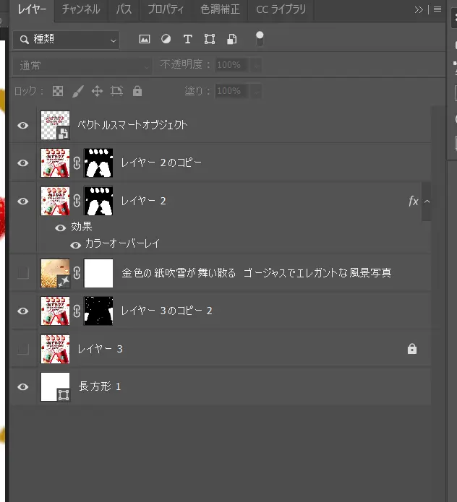Switch to the チャンネル tab
Viewport: 457px width, 502px height.
(x=81, y=9)
